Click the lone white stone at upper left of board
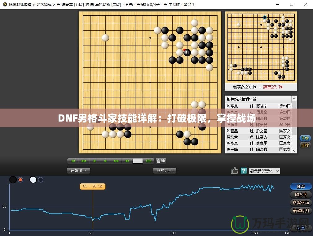 105,37
